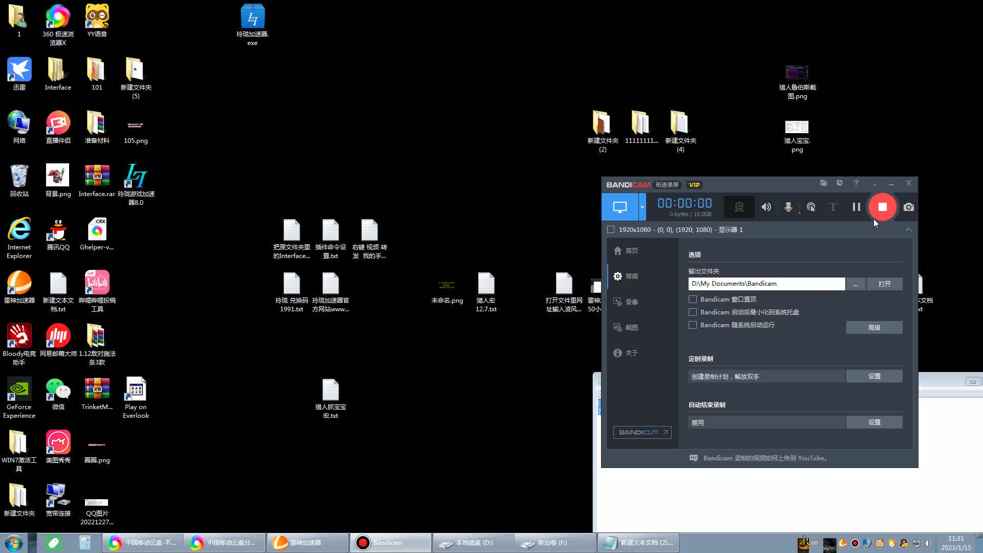Select the 雷神加速器 desktop shortcut
Image resolution: width=983 pixels, height=553 pixels.
coord(19,287)
